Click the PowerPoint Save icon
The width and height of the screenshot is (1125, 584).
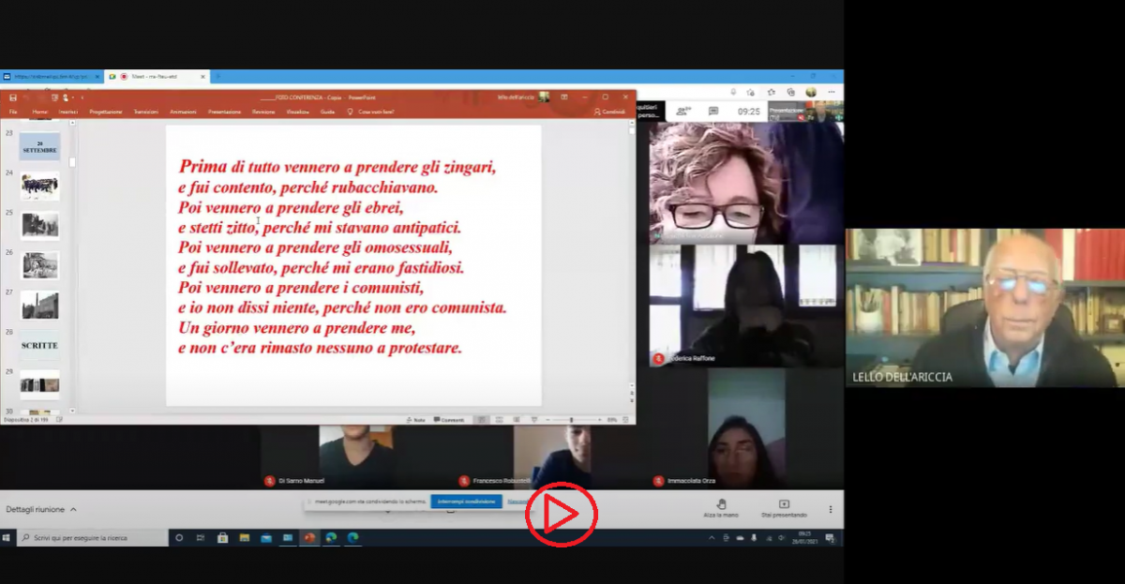(x=13, y=97)
